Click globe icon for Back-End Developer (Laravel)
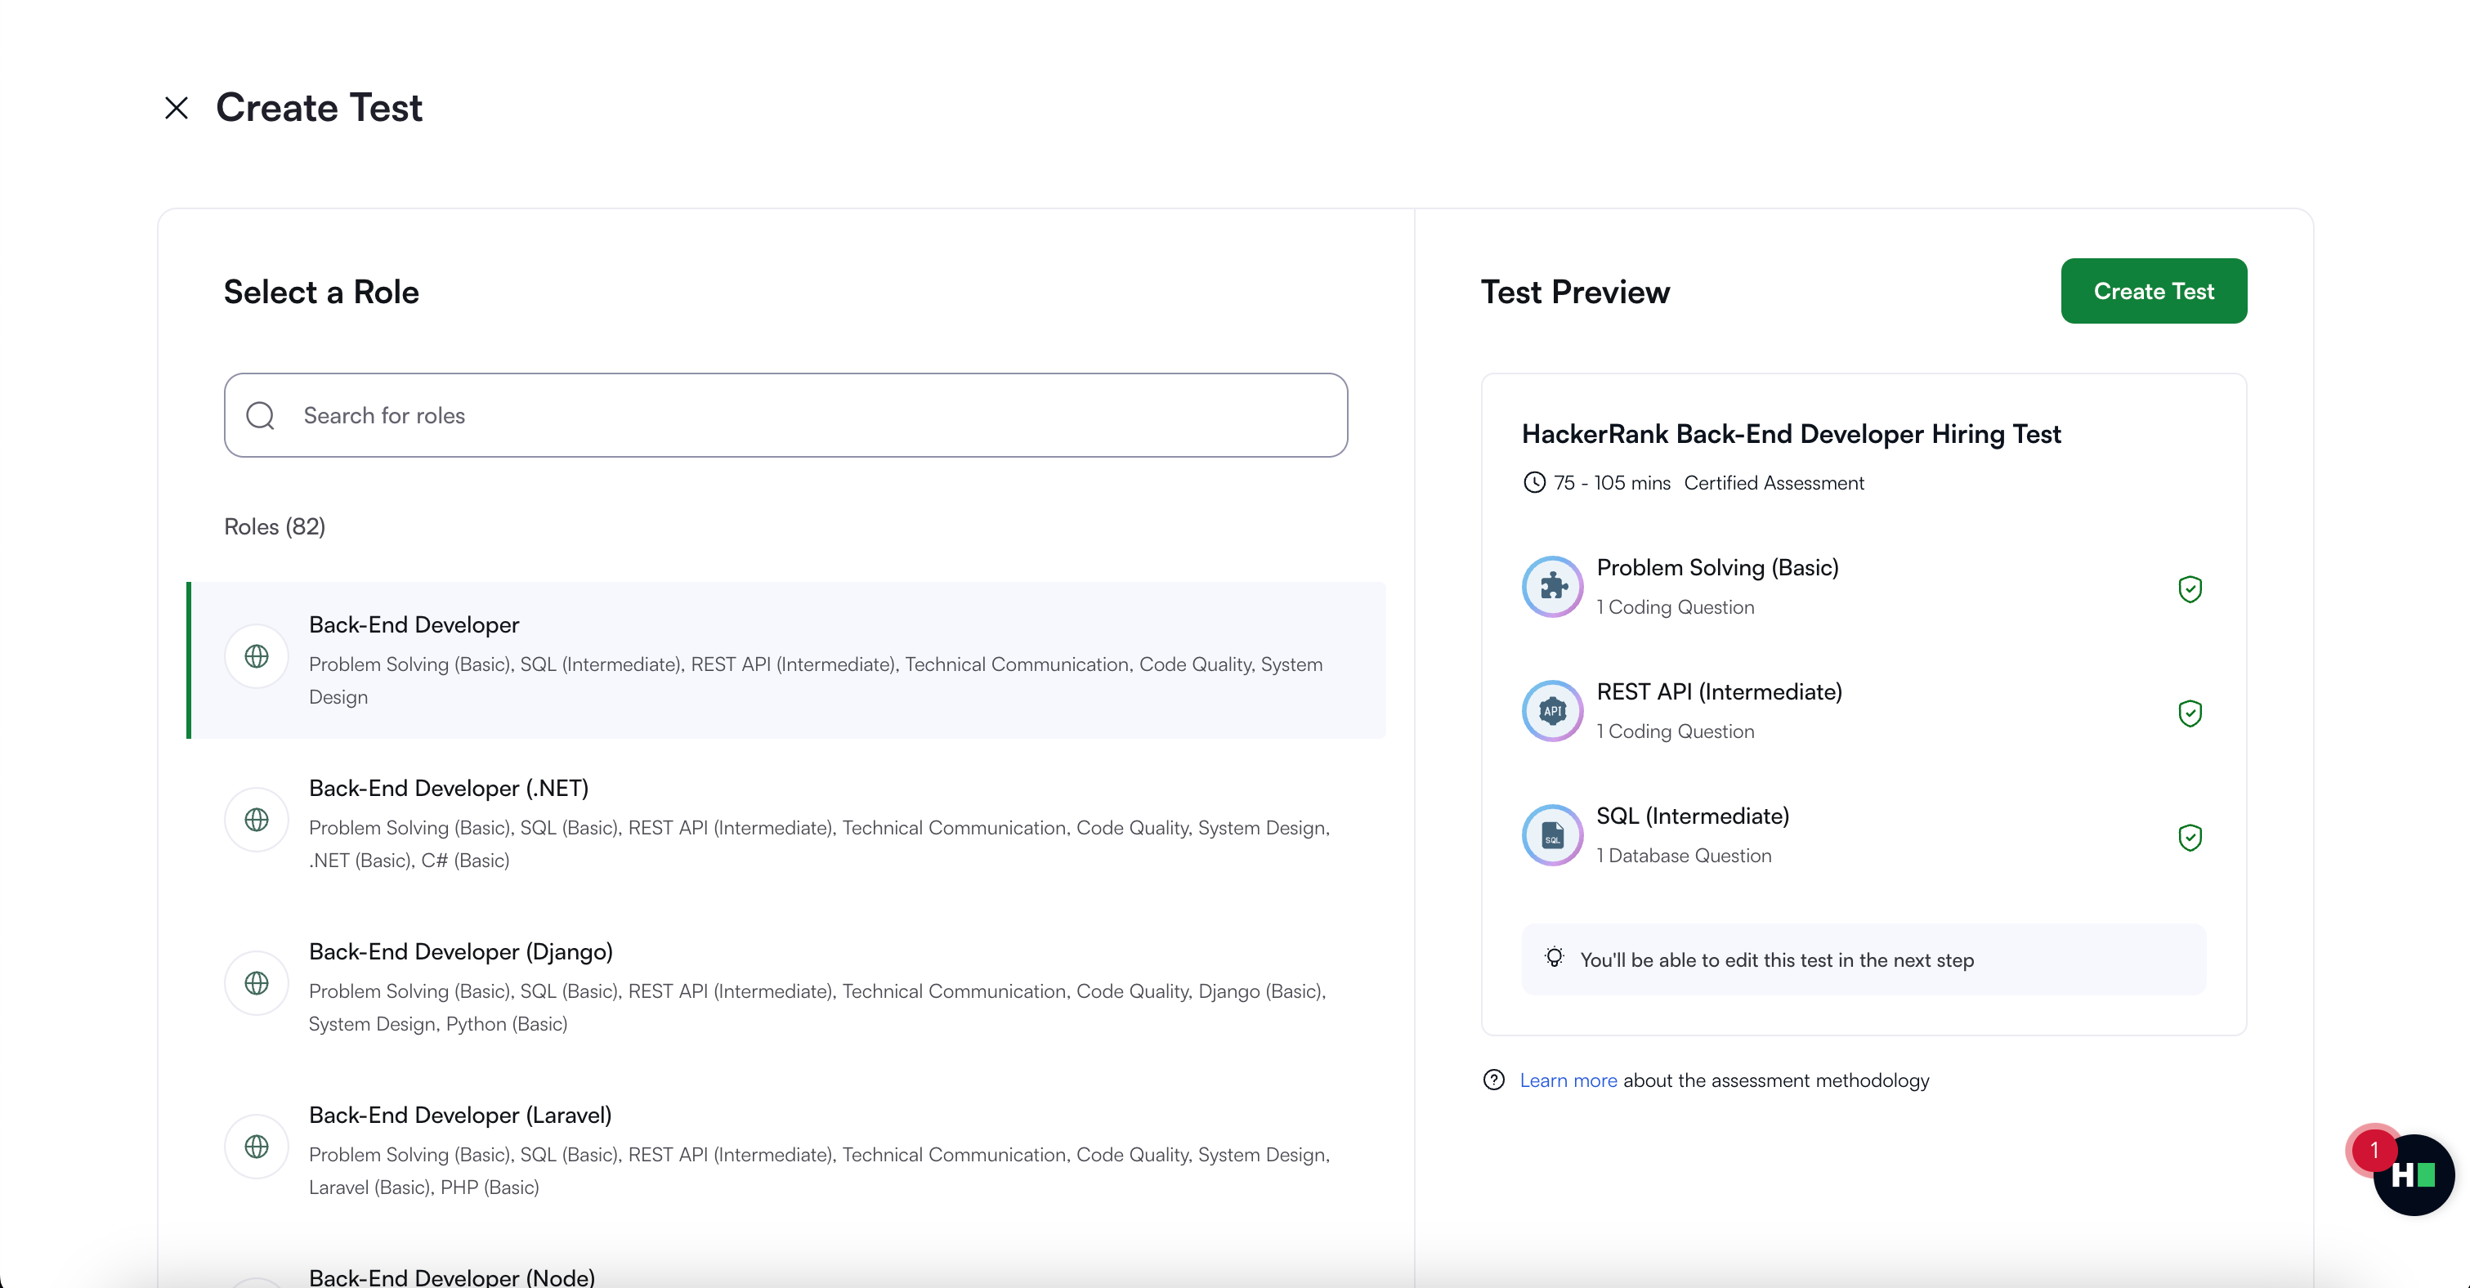 pyautogui.click(x=256, y=1146)
